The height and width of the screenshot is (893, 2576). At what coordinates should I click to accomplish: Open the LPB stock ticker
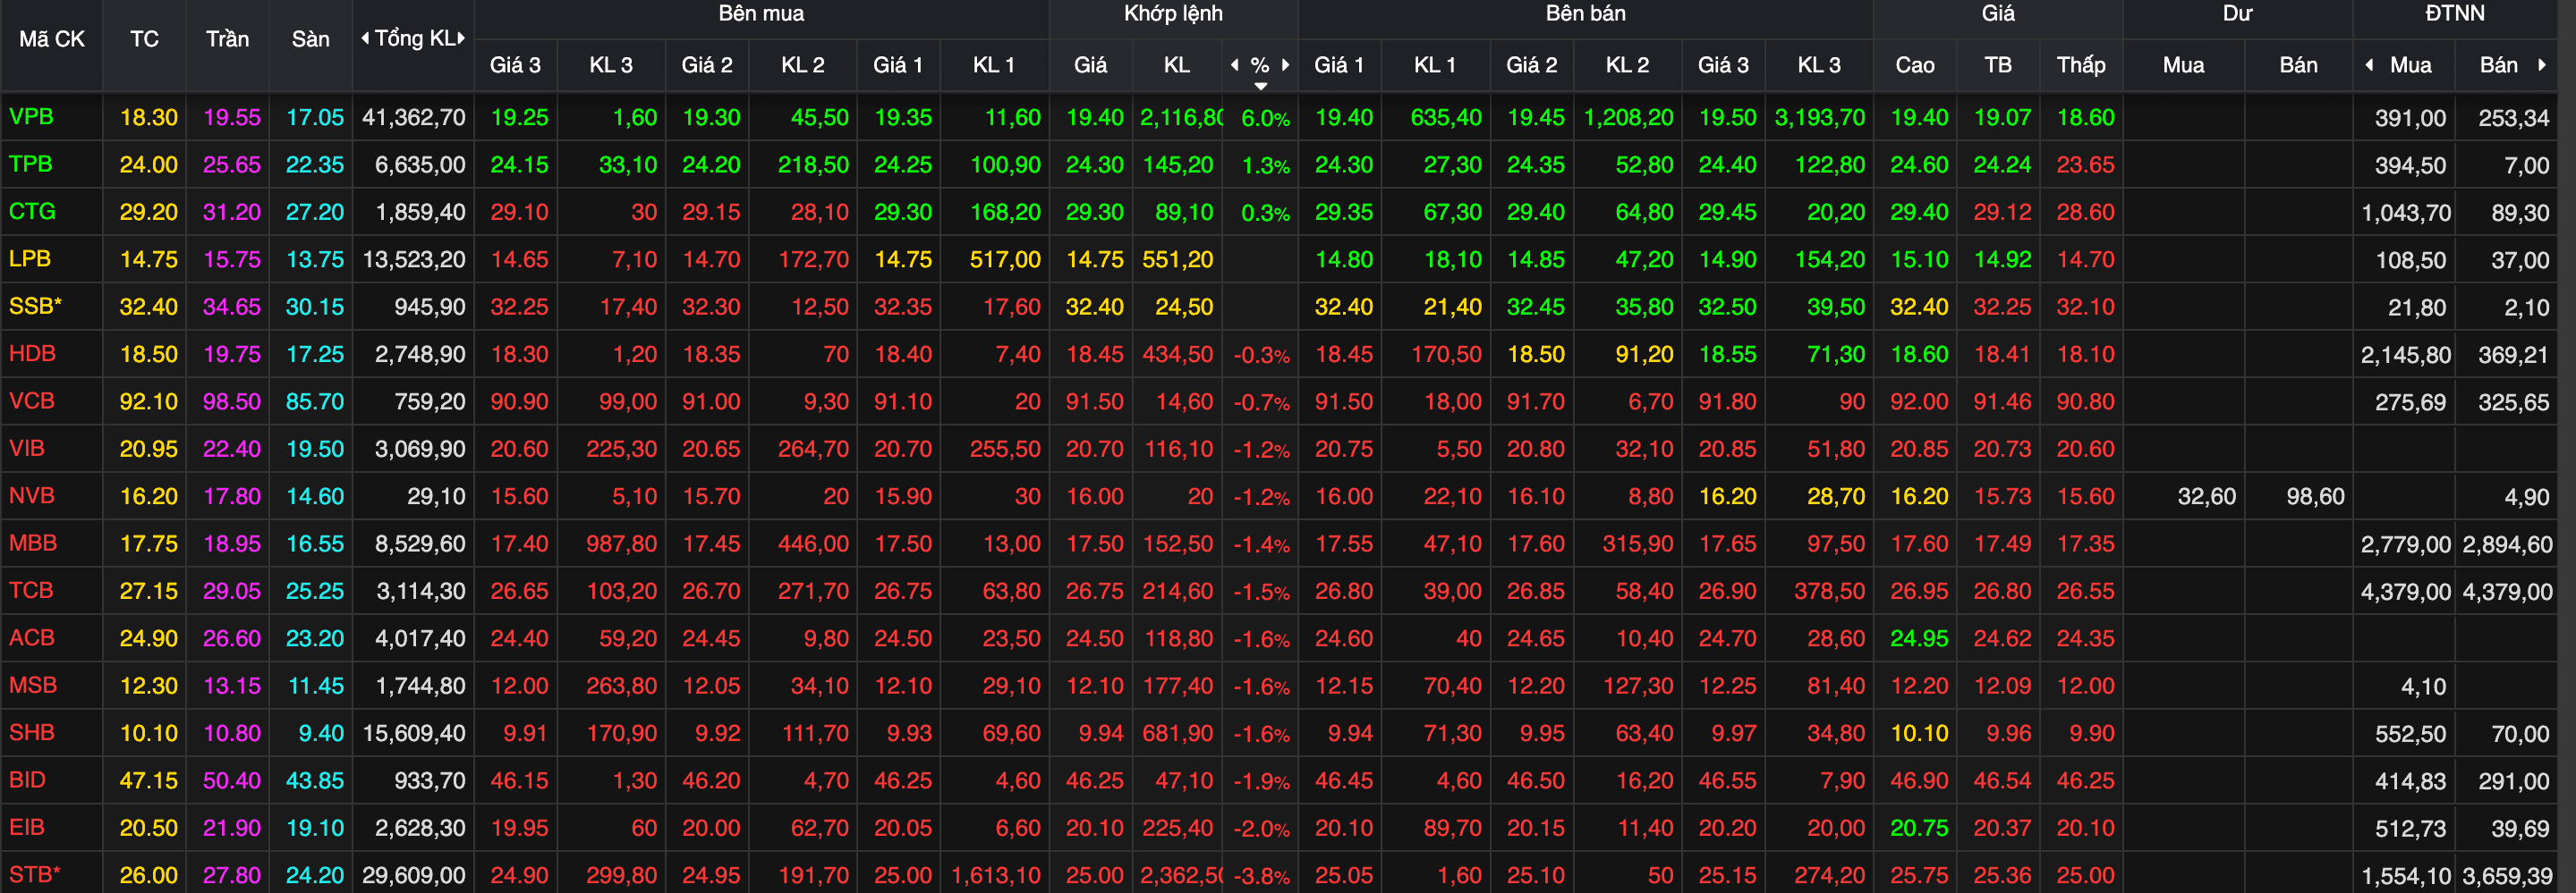30,258
